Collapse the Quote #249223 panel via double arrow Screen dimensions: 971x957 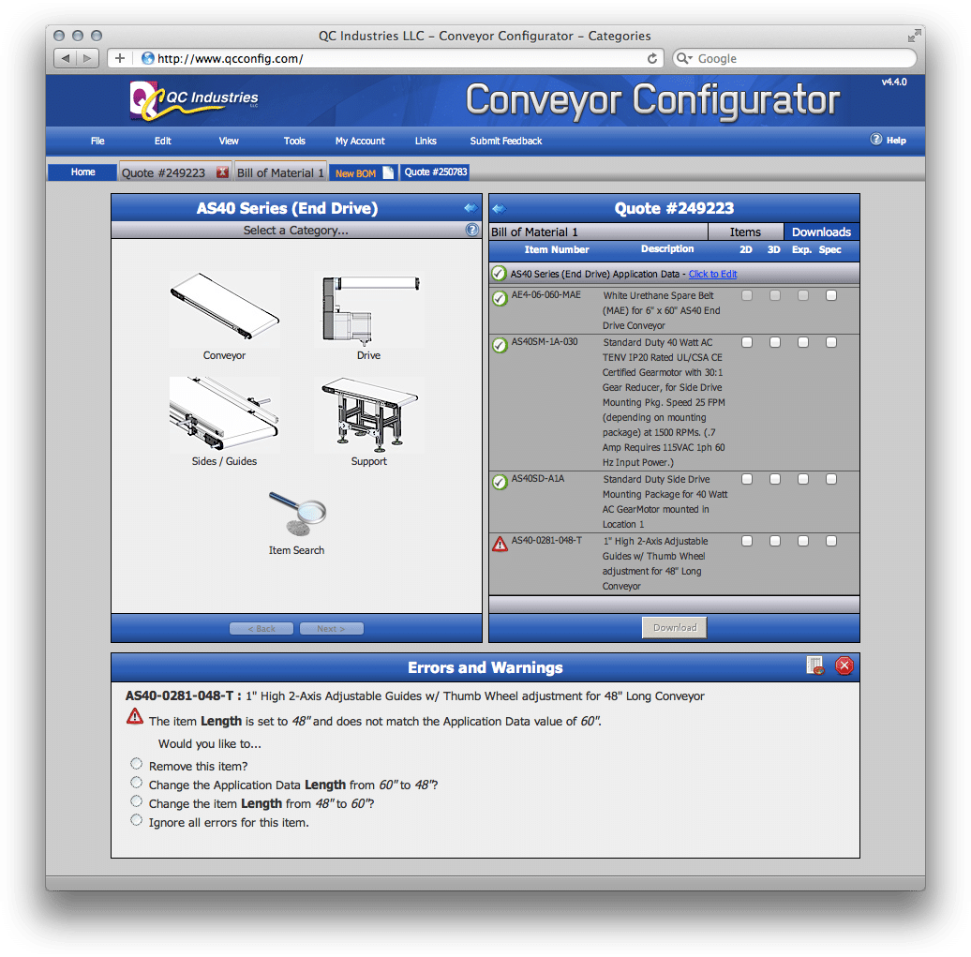click(x=500, y=208)
